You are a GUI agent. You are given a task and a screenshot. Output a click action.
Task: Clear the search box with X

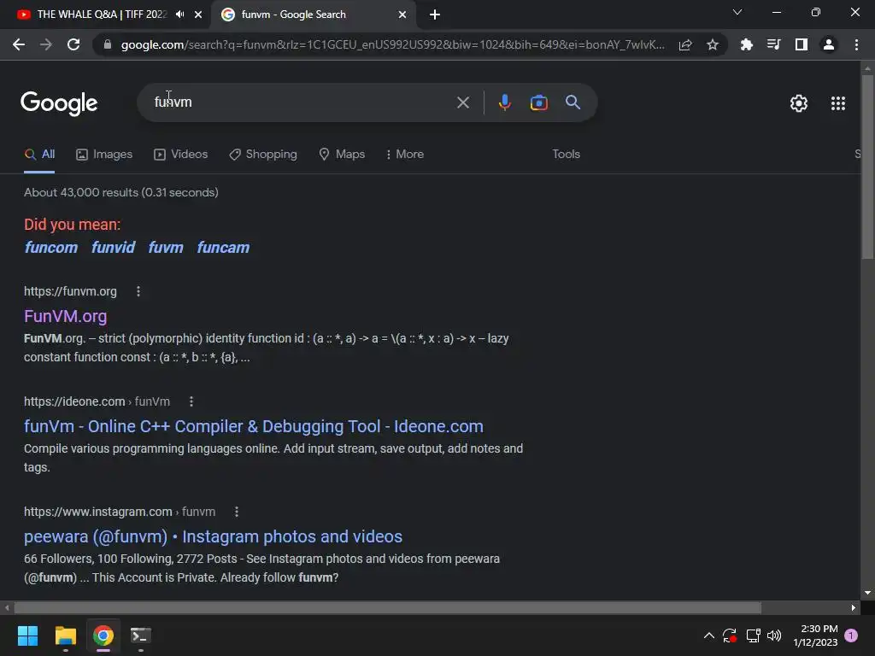[x=462, y=102]
